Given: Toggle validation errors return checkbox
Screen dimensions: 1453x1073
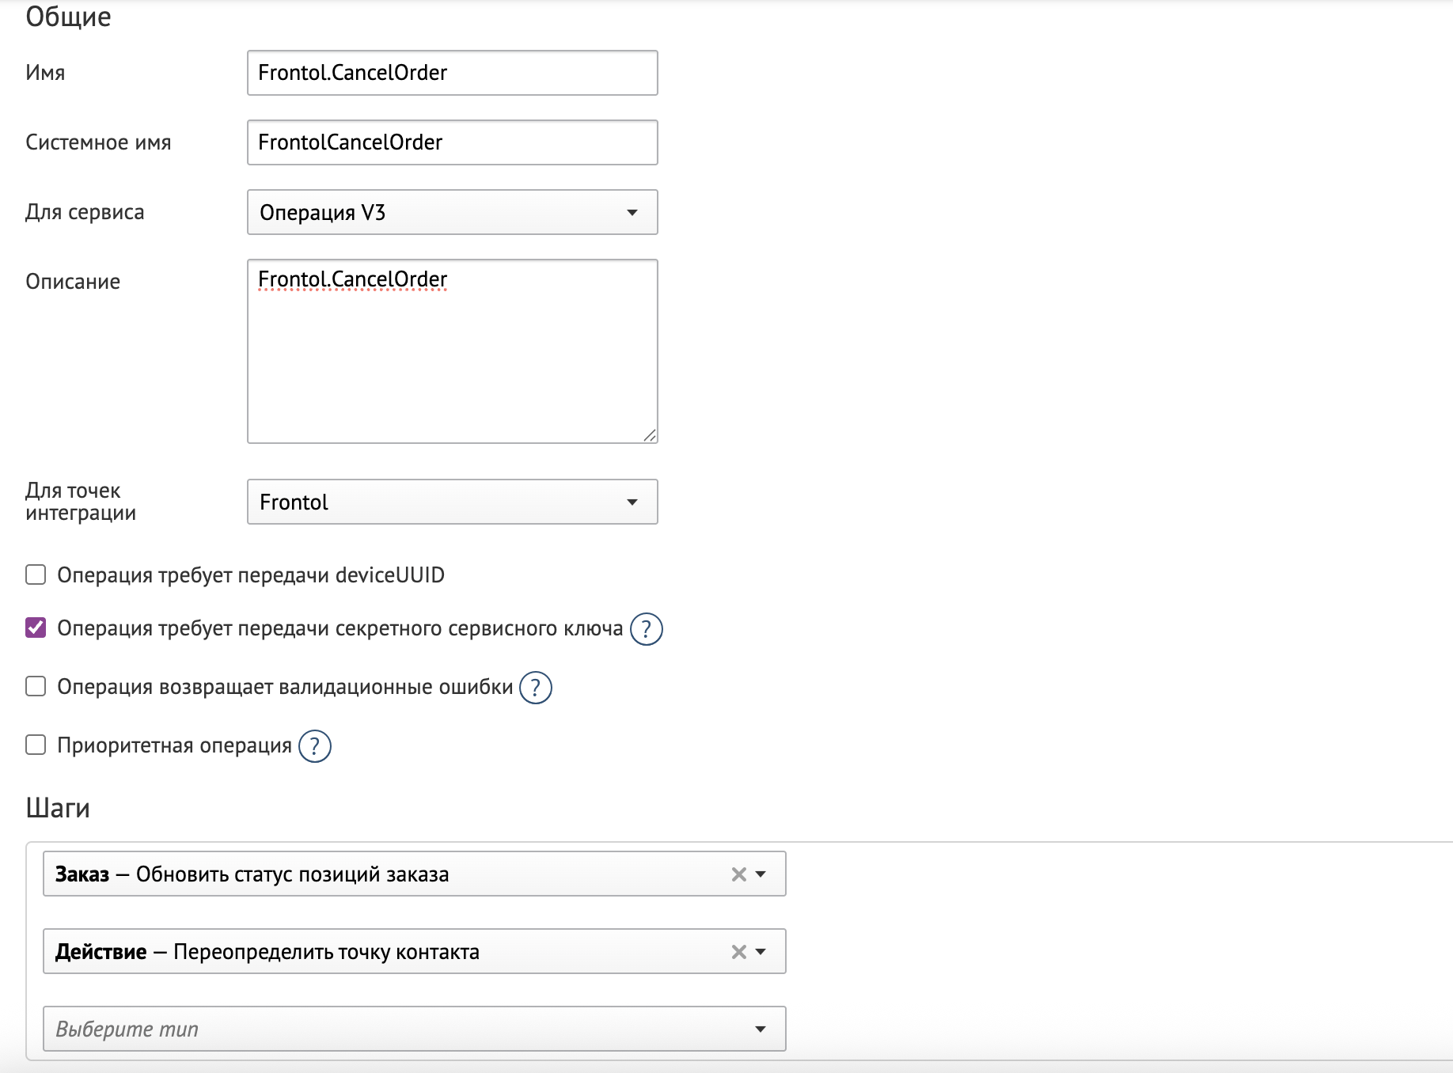Looking at the screenshot, I should (x=36, y=687).
